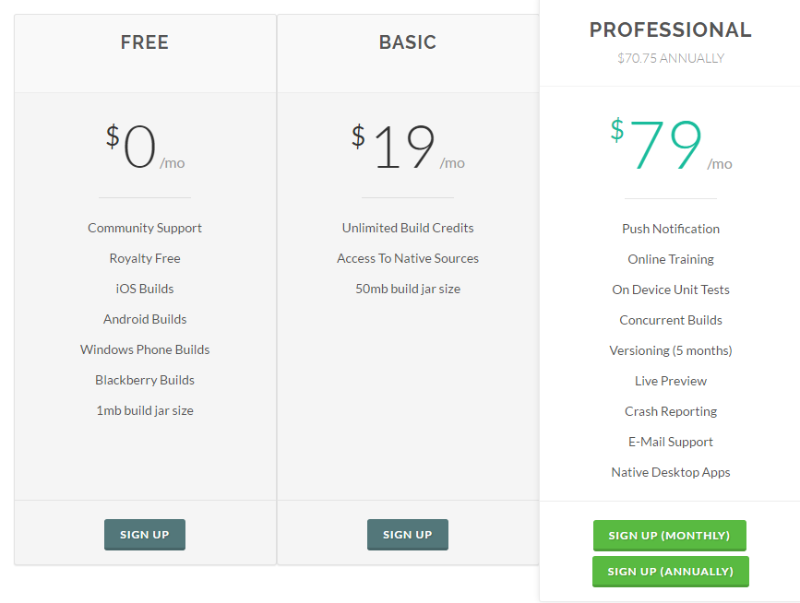Click the $70.75 ANNUALLY subtitle
800x603 pixels.
(671, 58)
